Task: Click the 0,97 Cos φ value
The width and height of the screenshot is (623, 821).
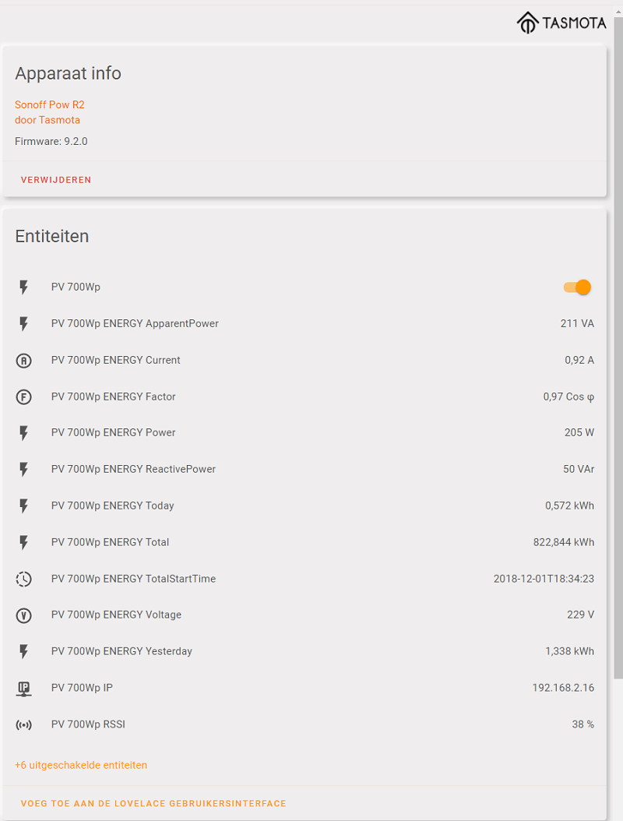Action: (x=568, y=397)
